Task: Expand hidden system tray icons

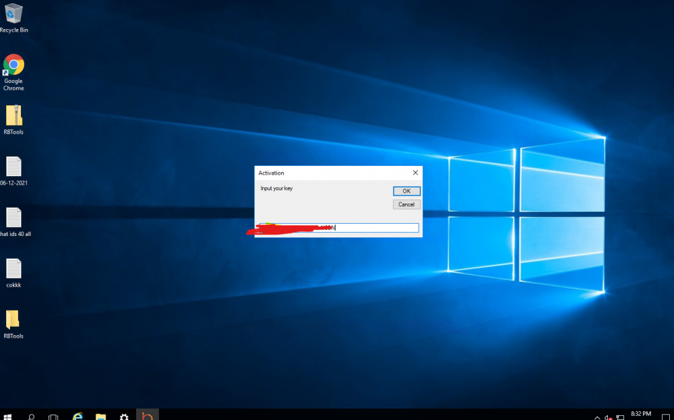Action: [x=596, y=415]
